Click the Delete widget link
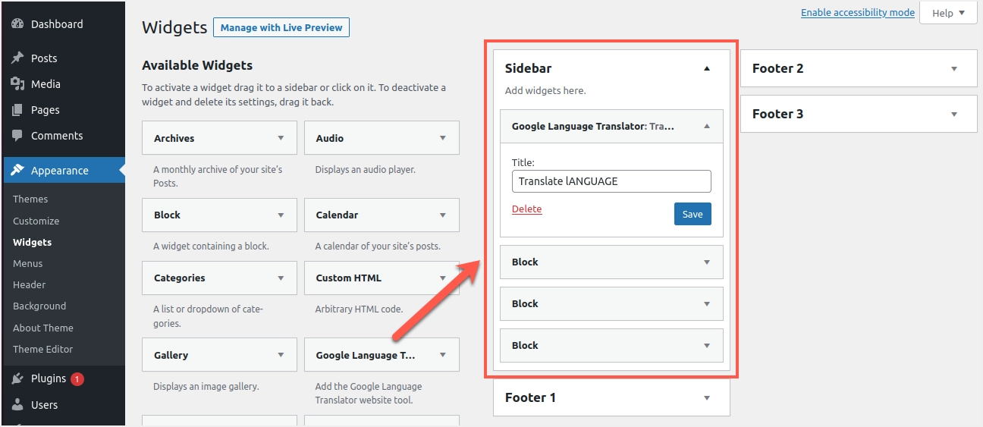This screenshot has height=427, width=983. click(526, 209)
